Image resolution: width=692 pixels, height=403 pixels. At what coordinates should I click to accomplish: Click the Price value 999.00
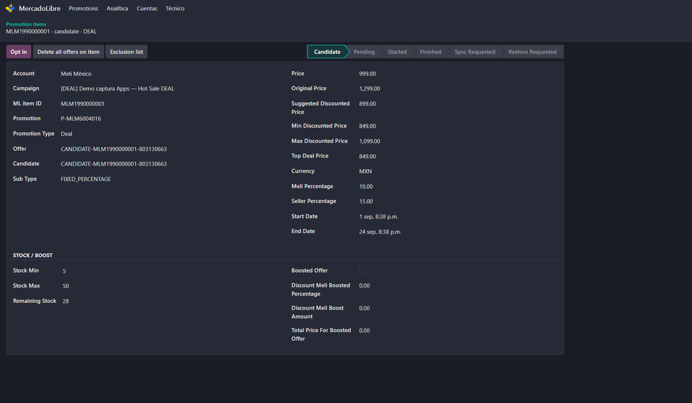(367, 74)
